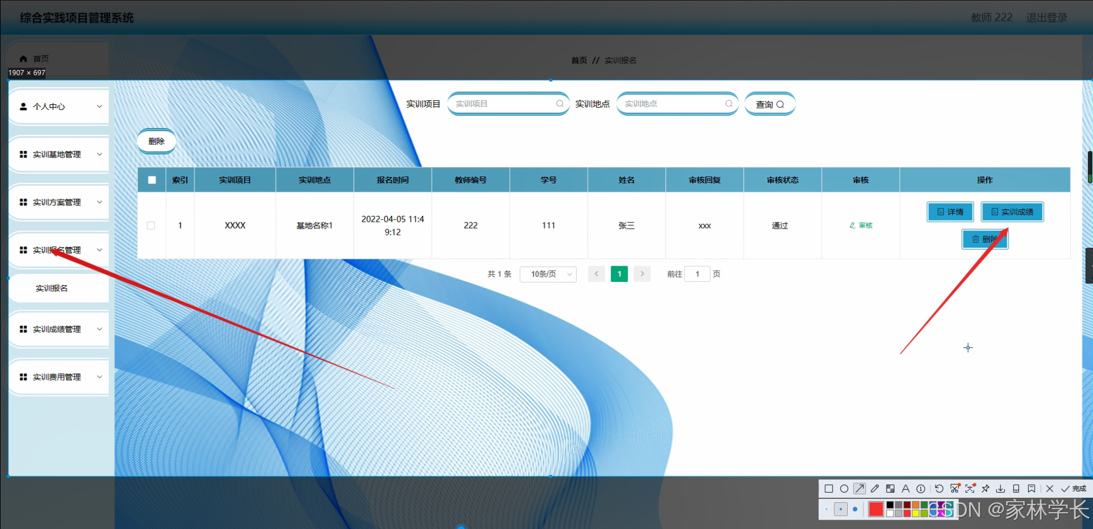Click the 查询 search button
This screenshot has height=529, width=1093.
coord(770,104)
